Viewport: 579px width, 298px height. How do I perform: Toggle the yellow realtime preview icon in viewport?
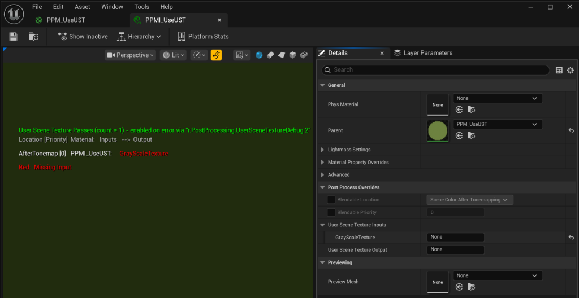[216, 55]
